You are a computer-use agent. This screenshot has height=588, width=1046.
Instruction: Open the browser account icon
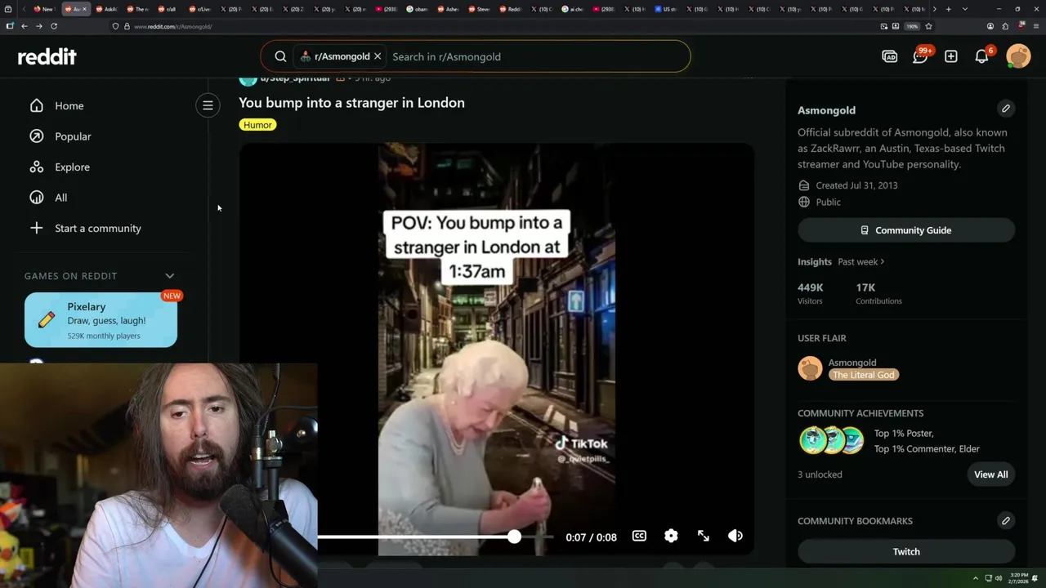pyautogui.click(x=990, y=26)
